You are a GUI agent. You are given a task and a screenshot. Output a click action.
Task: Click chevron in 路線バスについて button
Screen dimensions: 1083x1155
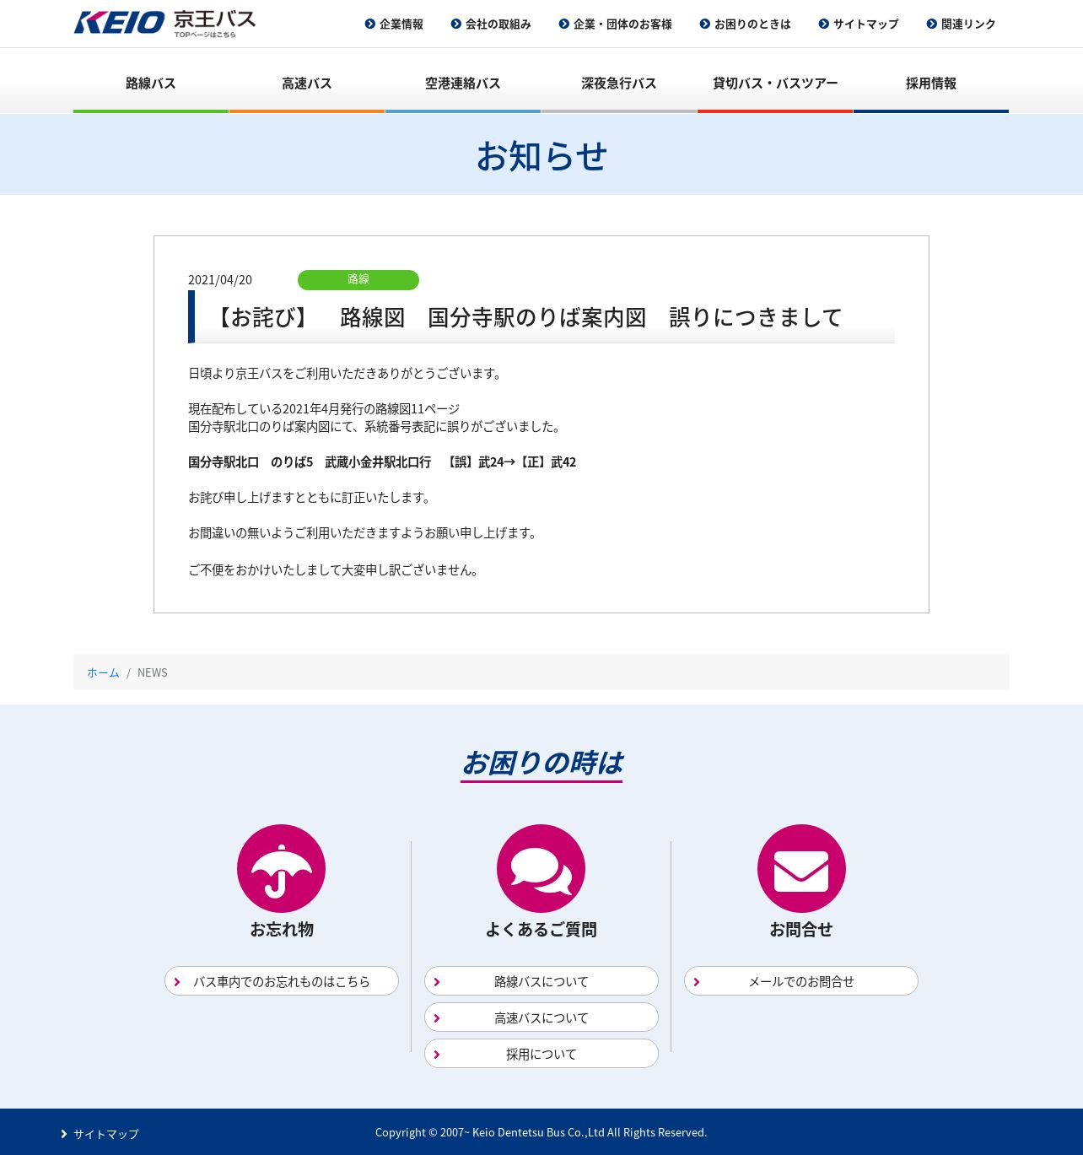tap(437, 982)
